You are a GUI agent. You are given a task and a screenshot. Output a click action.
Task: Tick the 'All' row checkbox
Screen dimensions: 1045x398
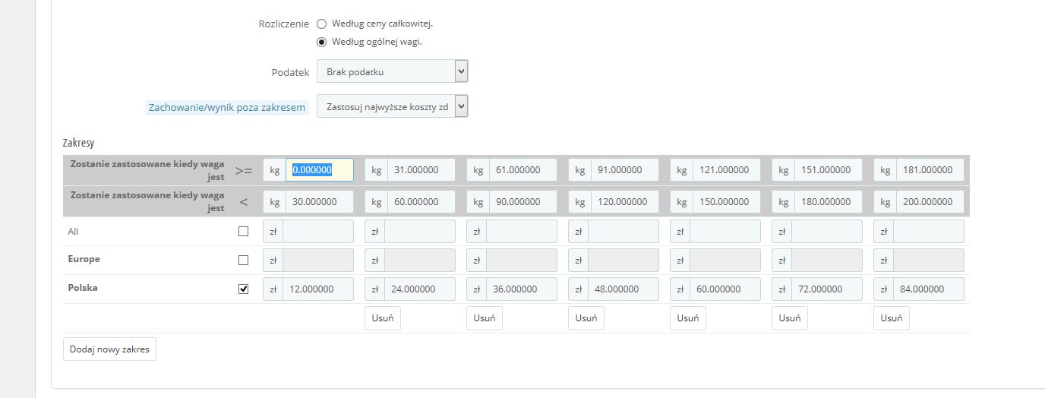click(243, 232)
